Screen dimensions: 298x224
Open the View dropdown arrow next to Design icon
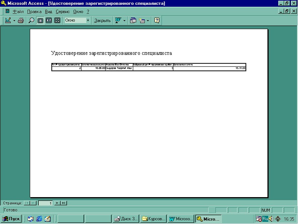[14, 21]
